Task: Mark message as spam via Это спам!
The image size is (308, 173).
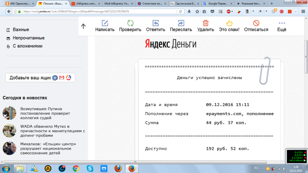Action: tap(229, 26)
